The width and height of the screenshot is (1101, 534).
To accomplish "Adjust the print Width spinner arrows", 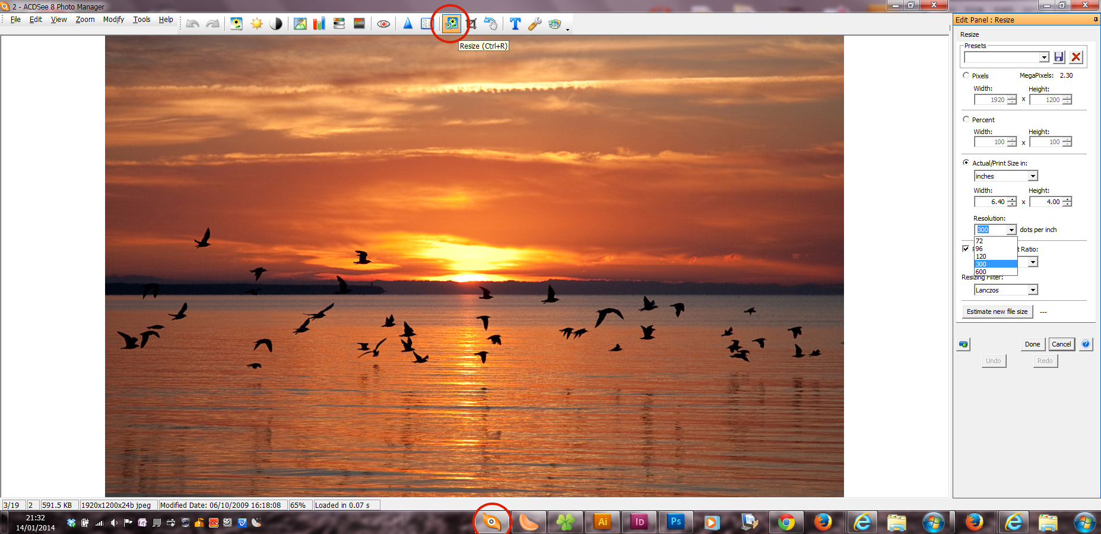I will (x=1012, y=202).
